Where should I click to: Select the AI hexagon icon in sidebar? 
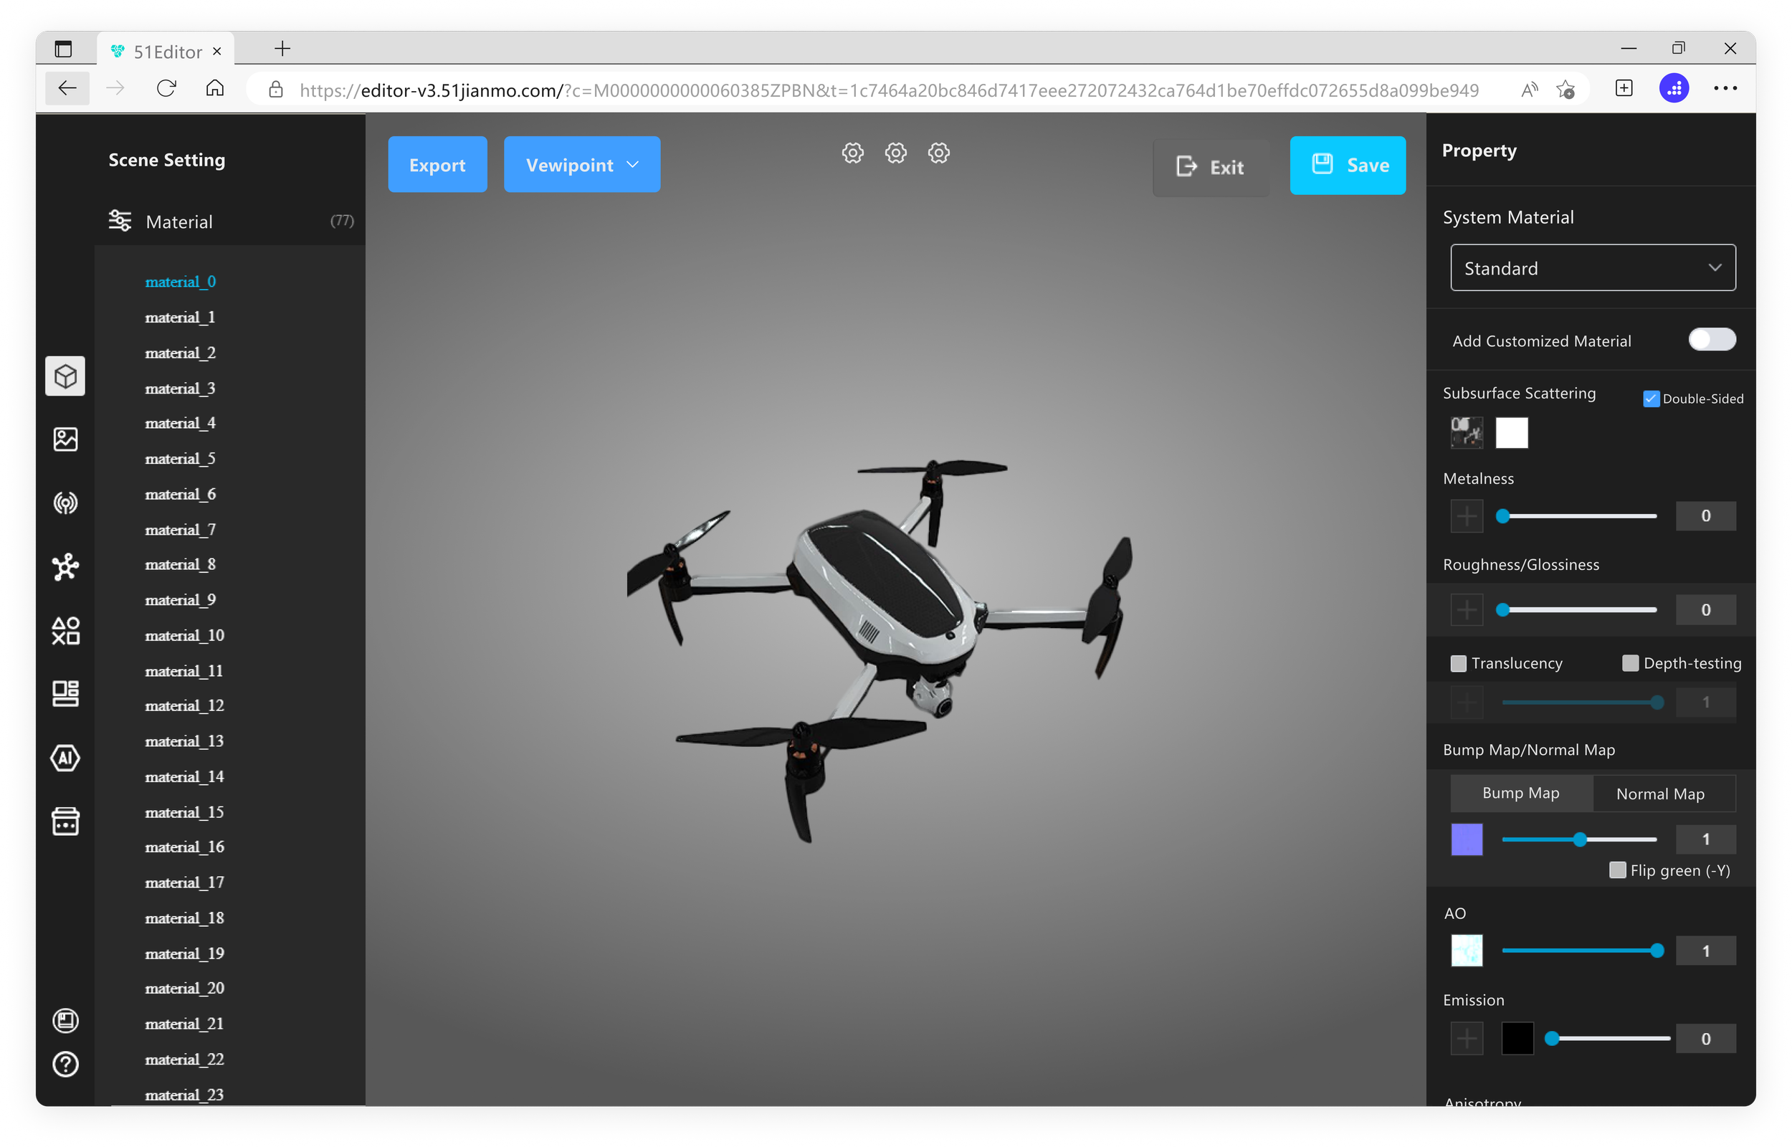tap(65, 758)
